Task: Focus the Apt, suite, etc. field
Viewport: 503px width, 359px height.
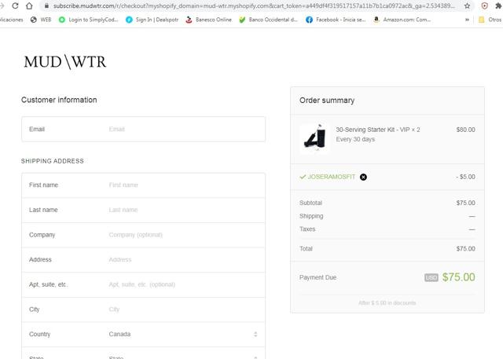Action: coord(143,284)
